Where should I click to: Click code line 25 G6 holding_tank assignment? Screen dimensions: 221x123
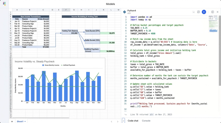click(x=150, y=87)
